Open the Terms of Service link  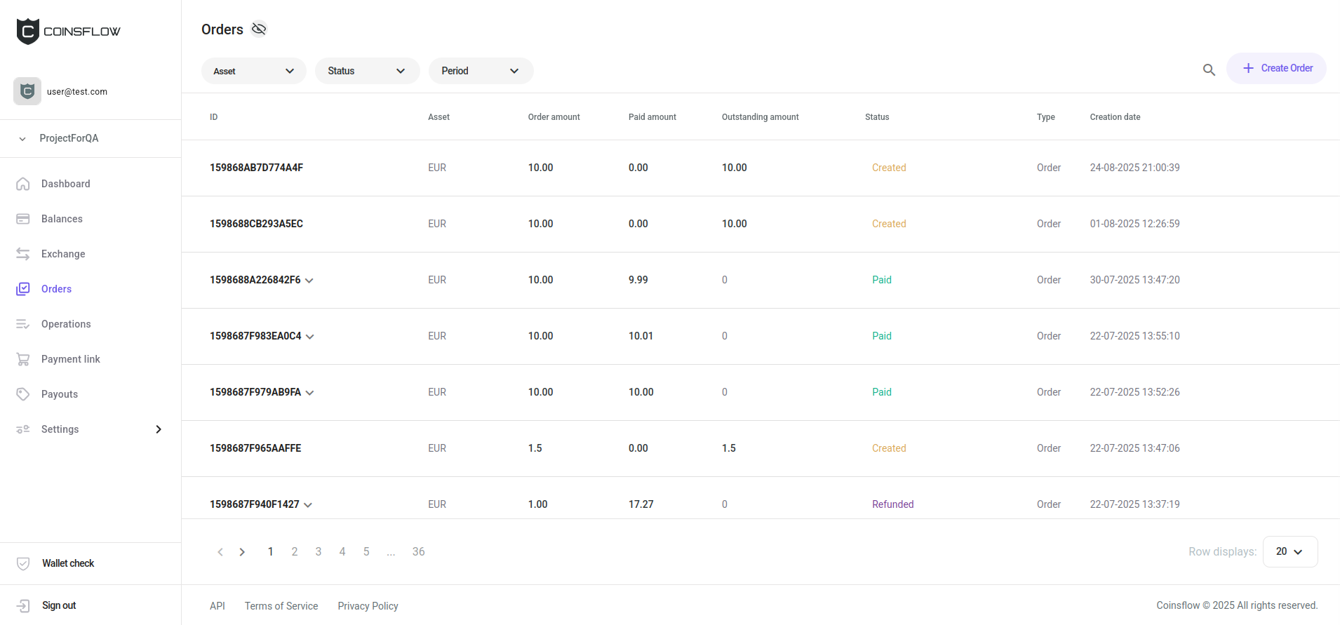click(x=281, y=606)
